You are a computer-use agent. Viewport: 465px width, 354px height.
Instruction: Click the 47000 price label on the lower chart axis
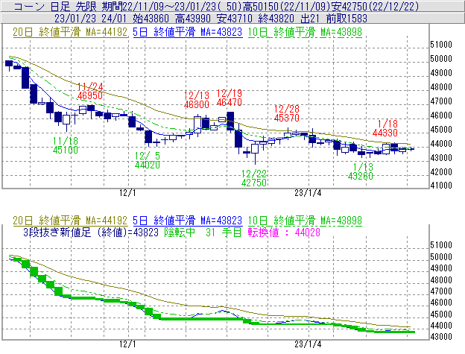tap(441, 291)
